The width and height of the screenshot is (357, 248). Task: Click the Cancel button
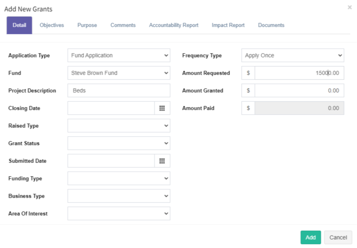[338, 238]
